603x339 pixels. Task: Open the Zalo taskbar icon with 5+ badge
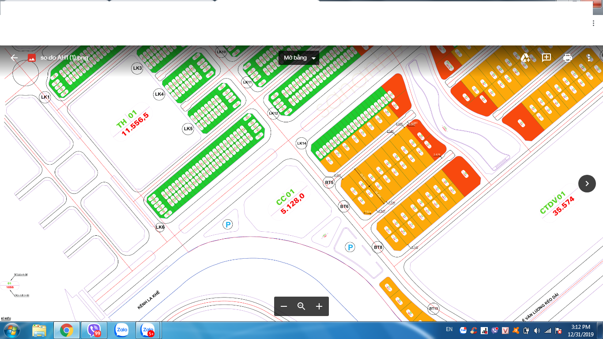click(148, 330)
